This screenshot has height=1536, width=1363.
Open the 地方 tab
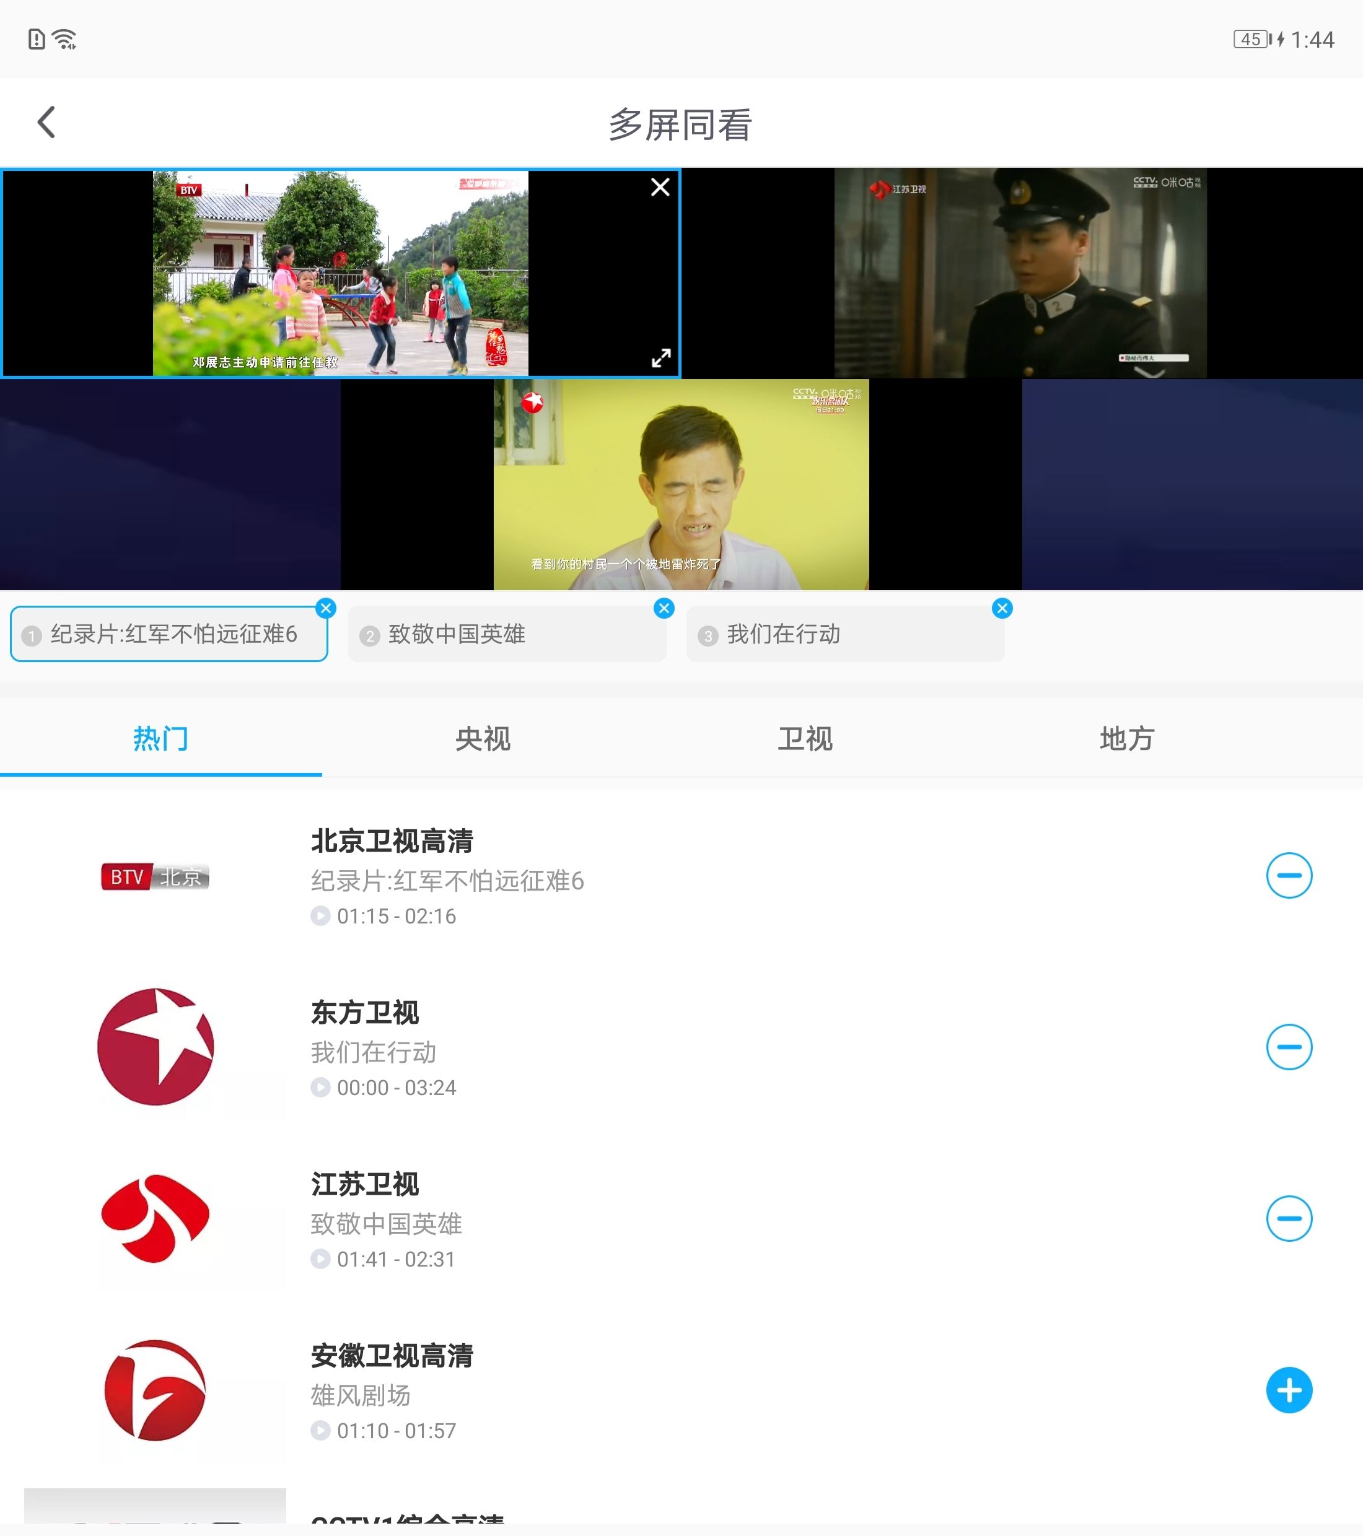click(1126, 739)
